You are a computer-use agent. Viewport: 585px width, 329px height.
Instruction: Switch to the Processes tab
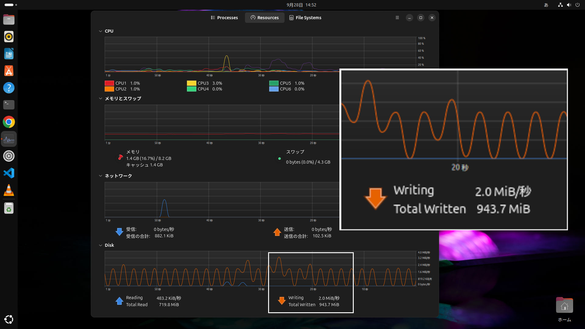pyautogui.click(x=225, y=17)
